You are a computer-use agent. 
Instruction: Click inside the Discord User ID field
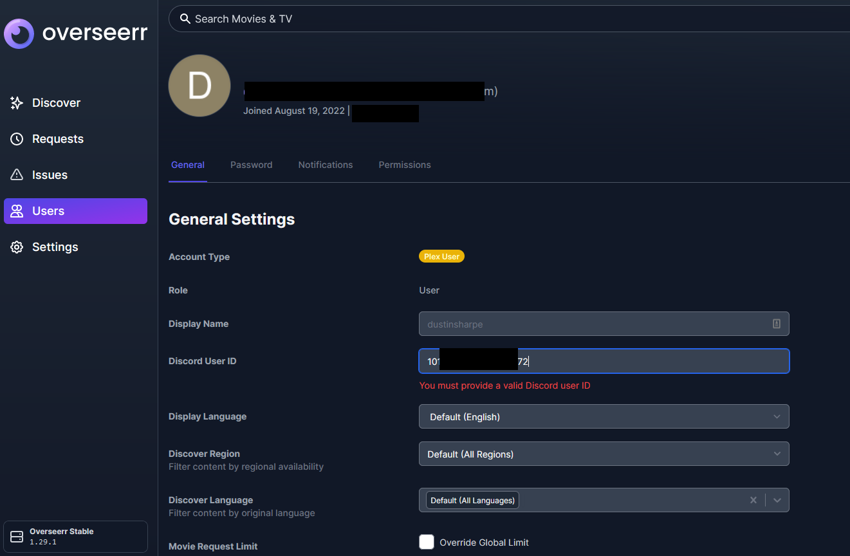point(604,361)
